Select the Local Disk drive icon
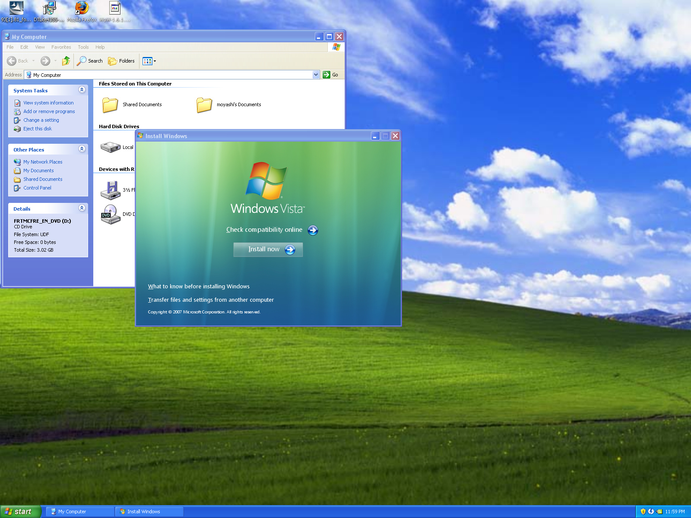This screenshot has width=691, height=518. 111,147
